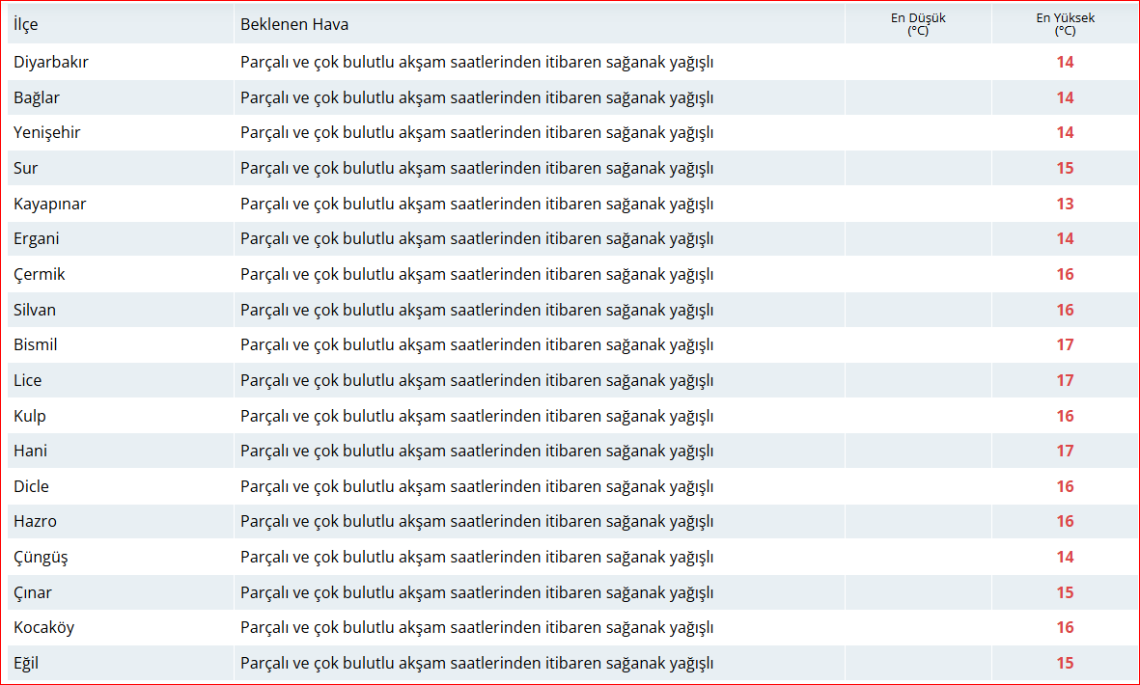Click the En Yüksek (°C) column header
The width and height of the screenshot is (1140, 685).
point(1065,24)
